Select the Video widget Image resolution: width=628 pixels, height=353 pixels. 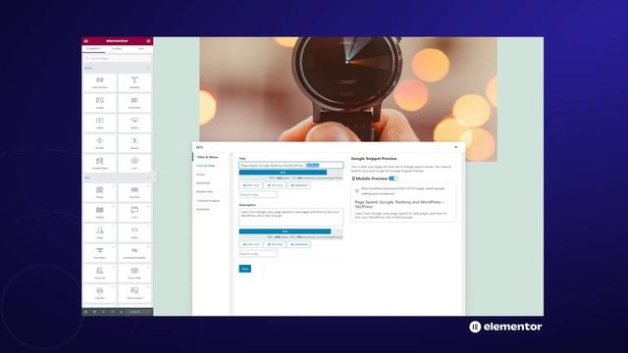tap(100, 123)
